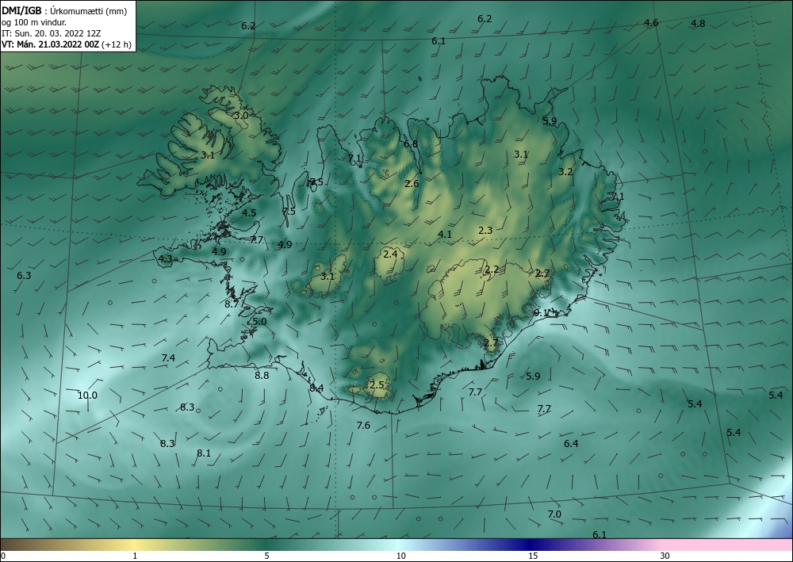Click the '10.0' precipitable water value
Image resolution: width=793 pixels, height=562 pixels.
tap(87, 396)
